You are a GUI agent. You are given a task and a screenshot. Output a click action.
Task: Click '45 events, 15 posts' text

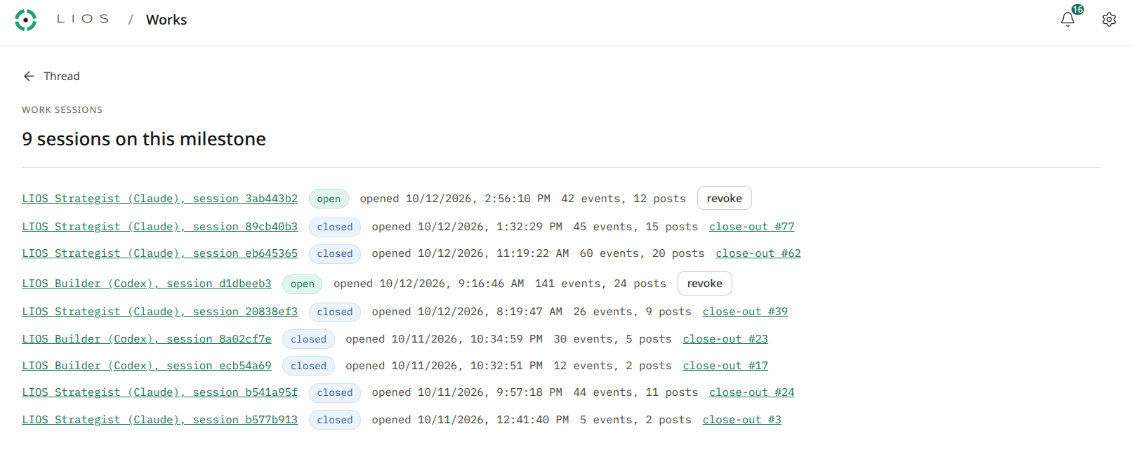(x=635, y=227)
